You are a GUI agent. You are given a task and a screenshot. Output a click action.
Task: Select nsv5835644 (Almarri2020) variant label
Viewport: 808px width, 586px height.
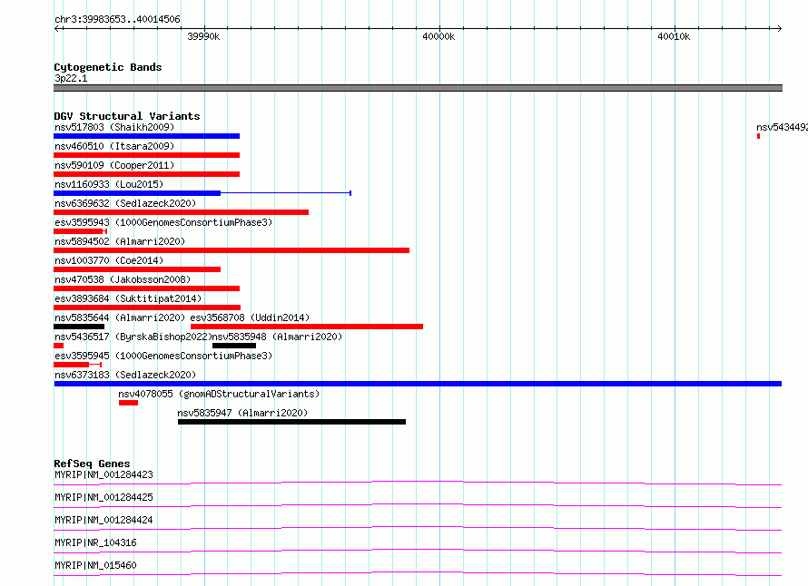(x=120, y=317)
